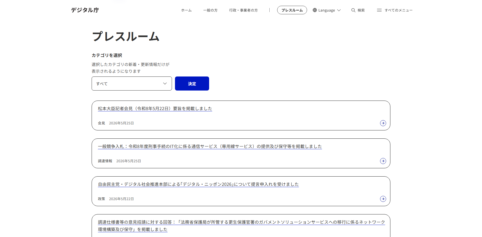Open the 行政・事業者の方 navigation item
This screenshot has height=237, width=482.
point(243,10)
